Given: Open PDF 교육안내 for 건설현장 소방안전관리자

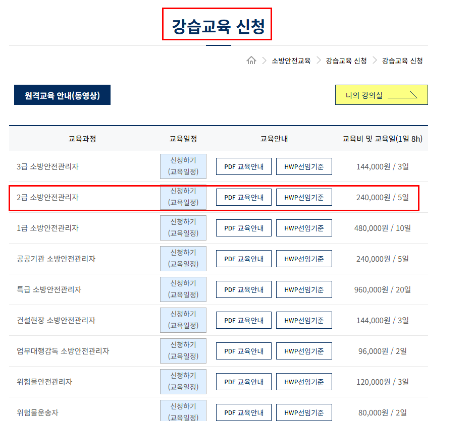Looking at the screenshot, I should click(244, 320).
